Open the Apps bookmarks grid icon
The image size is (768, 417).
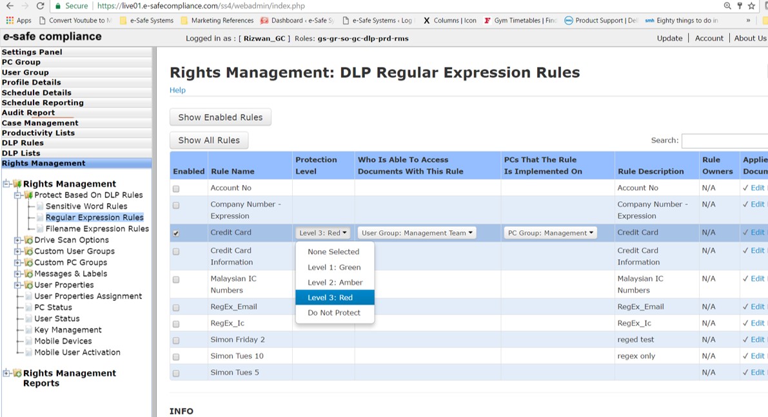click(x=10, y=21)
